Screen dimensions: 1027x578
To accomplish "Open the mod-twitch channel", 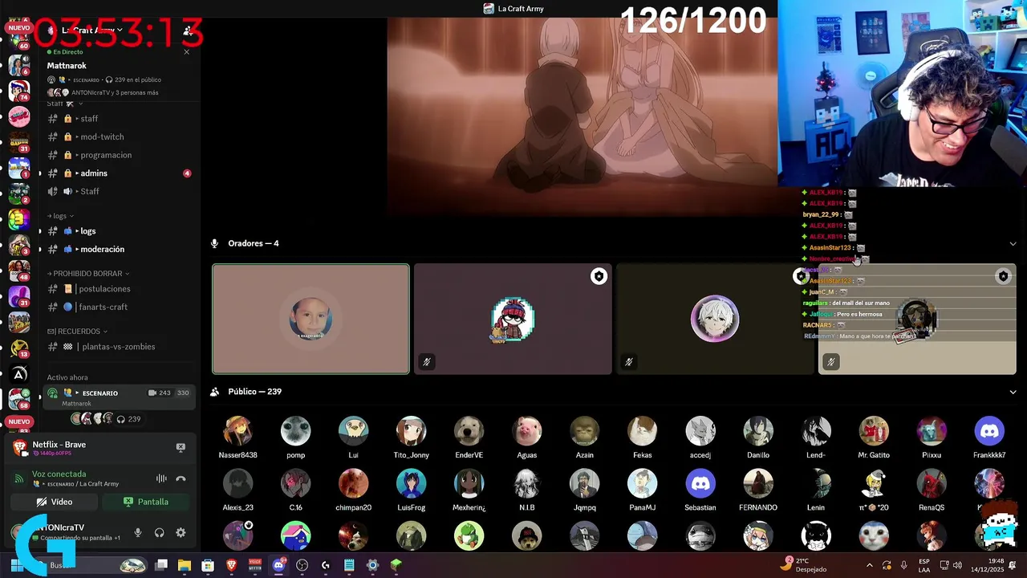I will point(119,136).
